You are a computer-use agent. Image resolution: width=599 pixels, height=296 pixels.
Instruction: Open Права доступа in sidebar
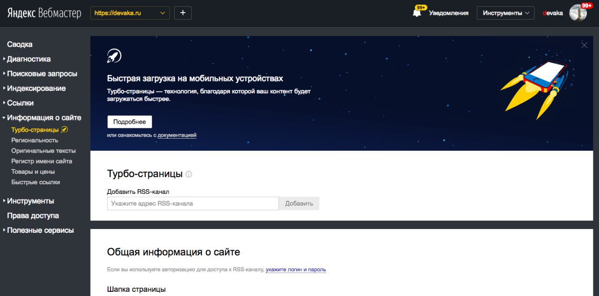(33, 215)
